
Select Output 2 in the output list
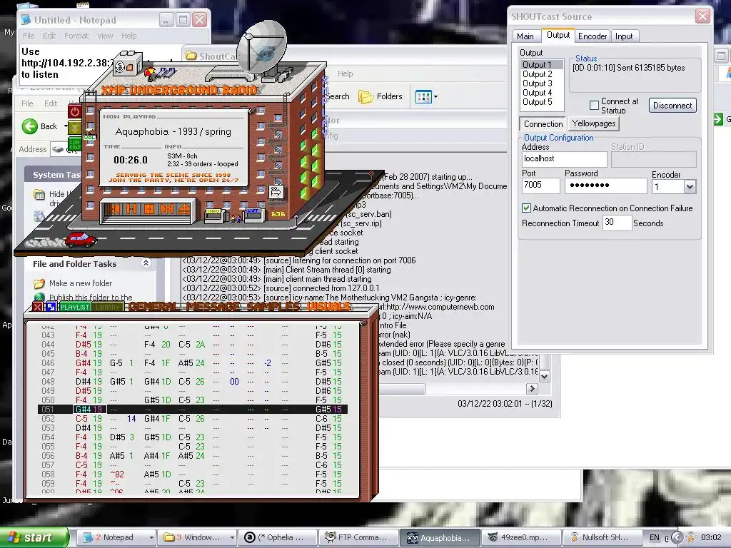(x=542, y=74)
